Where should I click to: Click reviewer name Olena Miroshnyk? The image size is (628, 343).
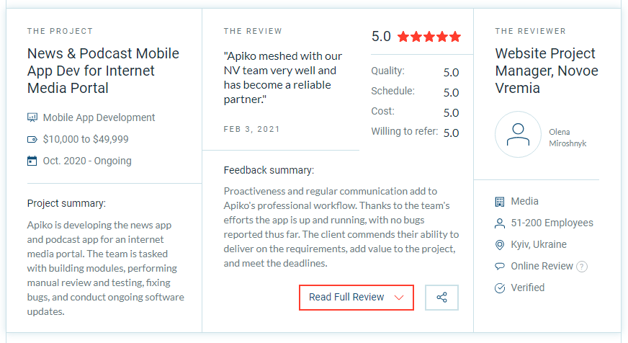pyautogui.click(x=568, y=138)
